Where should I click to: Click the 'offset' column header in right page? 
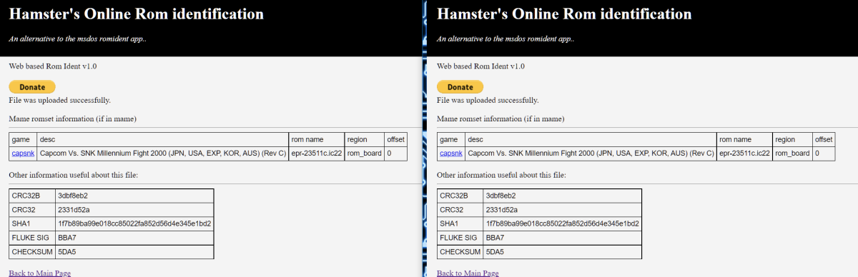point(824,139)
